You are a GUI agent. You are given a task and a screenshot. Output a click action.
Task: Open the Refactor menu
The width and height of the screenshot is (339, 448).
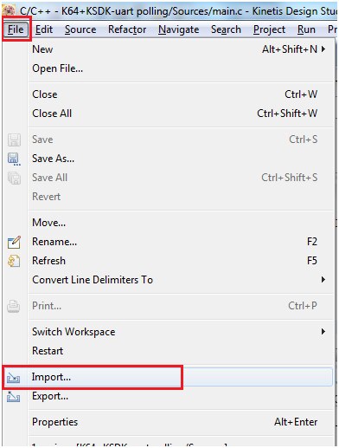coord(127,29)
